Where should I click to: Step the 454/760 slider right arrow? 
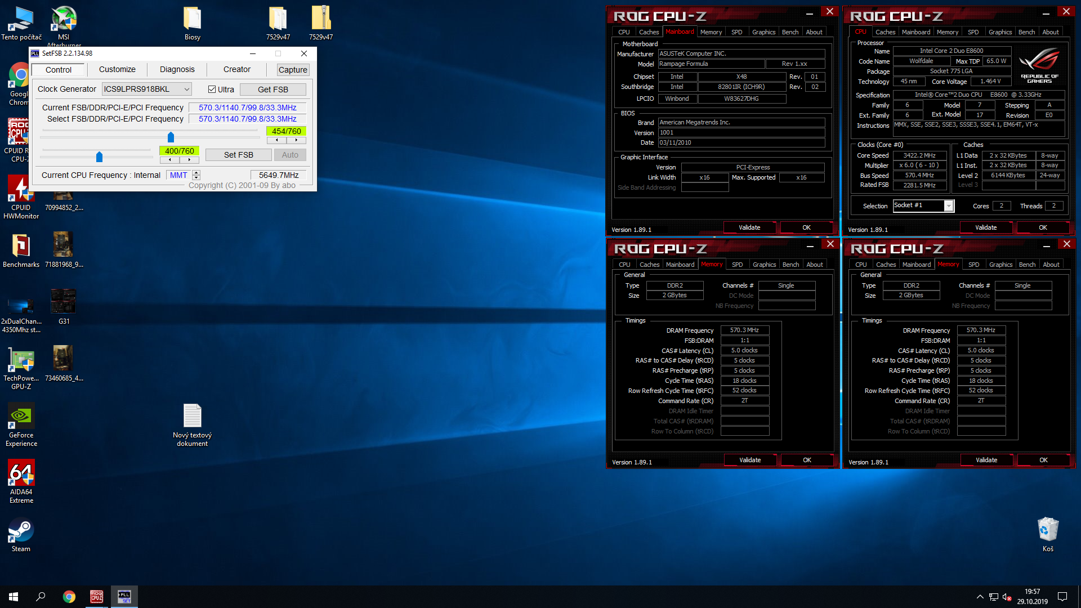point(296,140)
